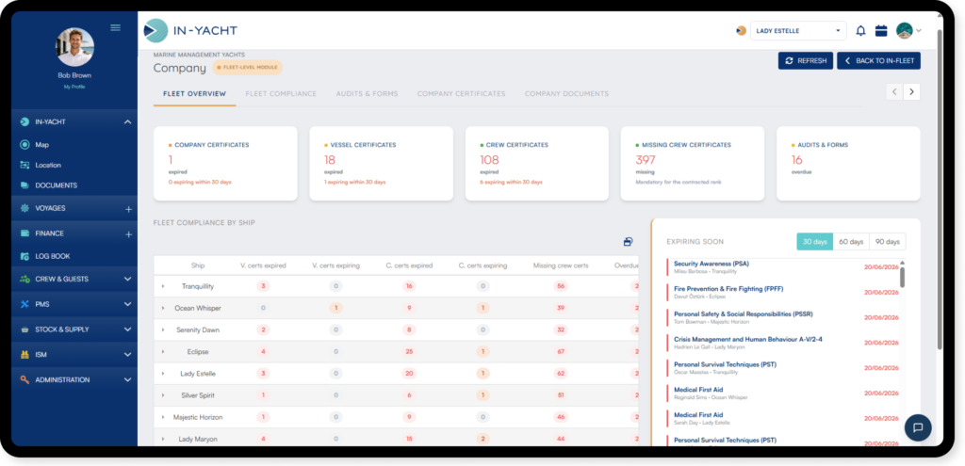This screenshot has height=466, width=965.
Task: Collapse the IN-YACHT sidebar section
Action: point(127,122)
